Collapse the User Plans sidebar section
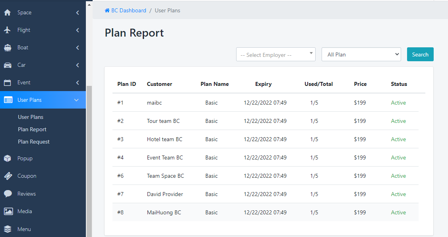Screen dimensions: 448x237 point(77,100)
